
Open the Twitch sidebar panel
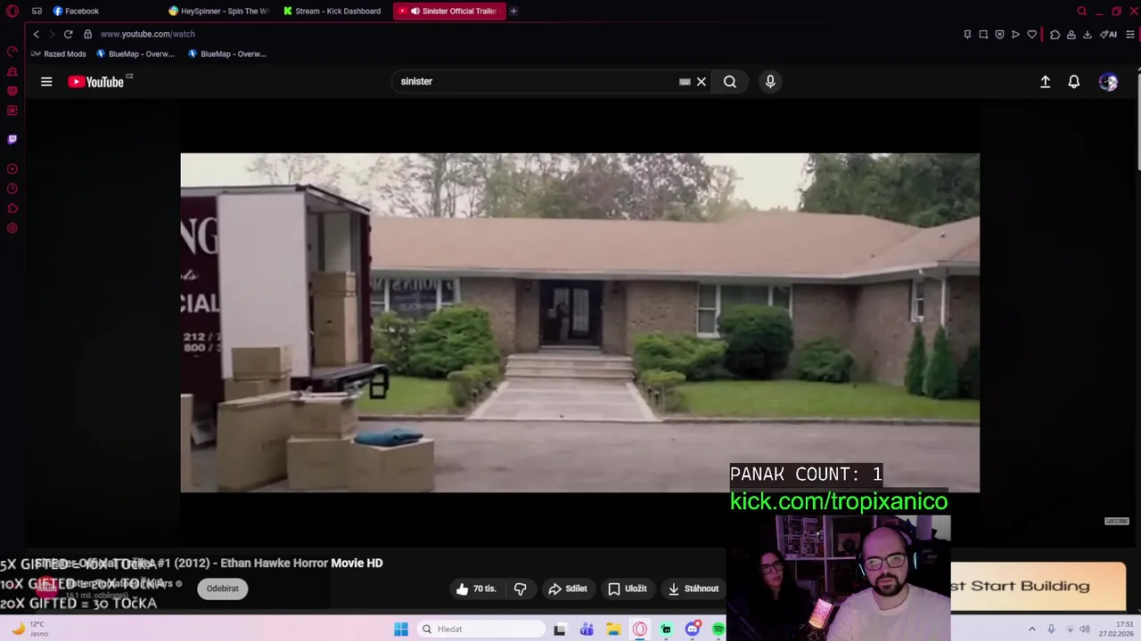pyautogui.click(x=12, y=139)
